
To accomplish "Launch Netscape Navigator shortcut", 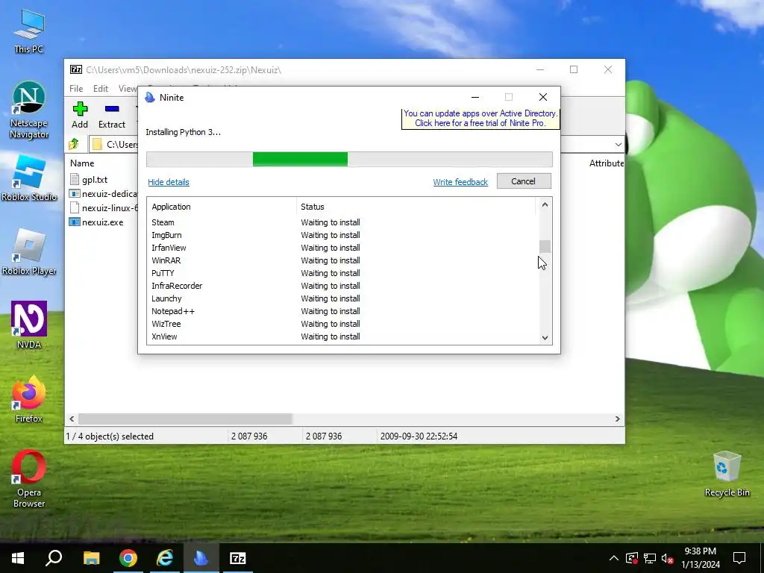I will (x=29, y=110).
